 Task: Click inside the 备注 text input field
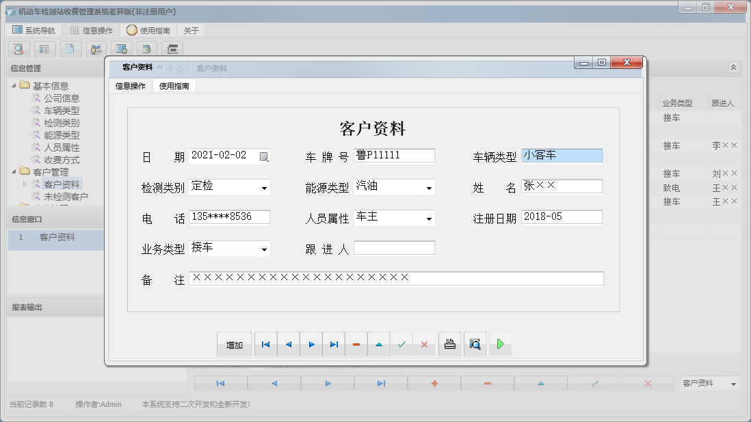click(397, 278)
